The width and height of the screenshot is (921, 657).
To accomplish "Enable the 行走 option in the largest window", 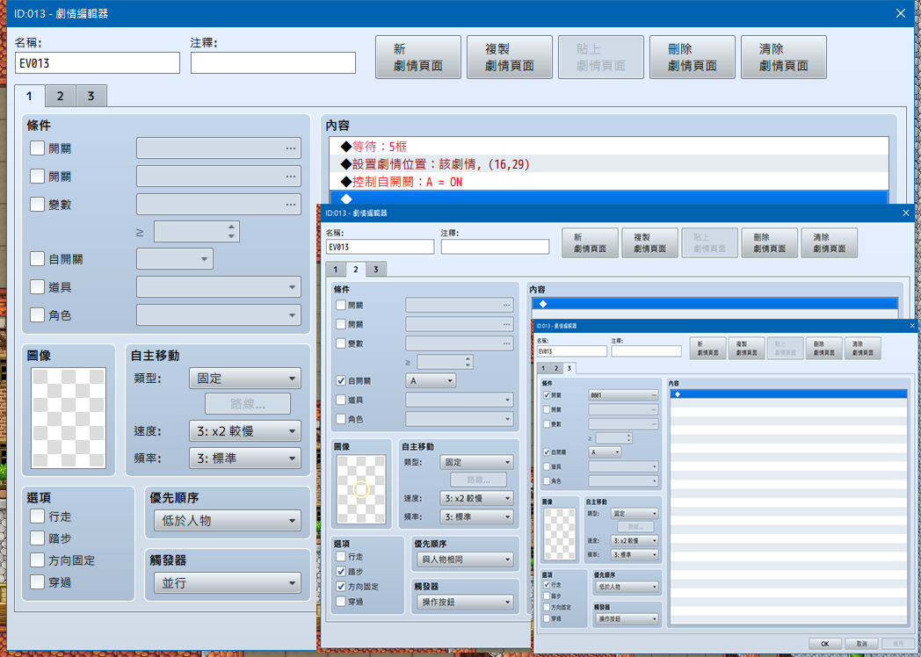I will pyautogui.click(x=37, y=516).
